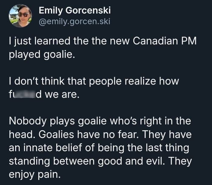Click the words 'd we are.'
This screenshot has width=212, height=185.
pyautogui.click(x=58, y=95)
